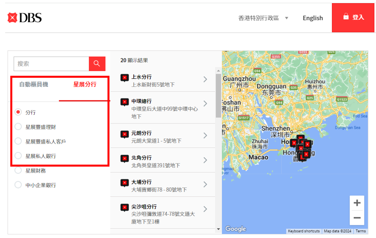Select the 星展私人銀行 radio option
The height and width of the screenshot is (238, 376).
[18, 156]
